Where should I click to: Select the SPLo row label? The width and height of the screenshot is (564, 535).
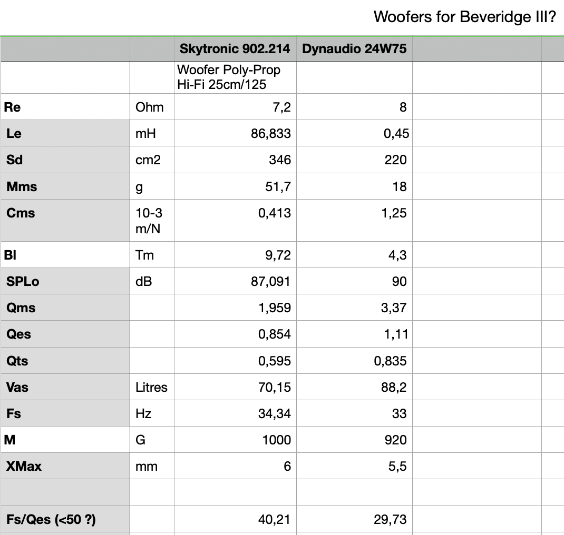65,281
